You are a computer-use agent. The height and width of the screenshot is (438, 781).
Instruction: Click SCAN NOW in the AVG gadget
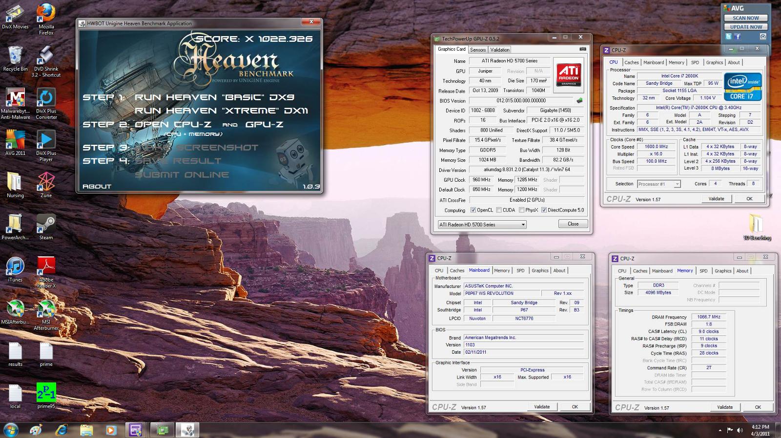coord(745,18)
